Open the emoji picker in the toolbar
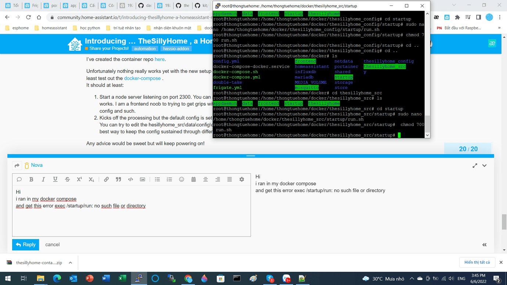The width and height of the screenshot is (507, 285). (181, 179)
